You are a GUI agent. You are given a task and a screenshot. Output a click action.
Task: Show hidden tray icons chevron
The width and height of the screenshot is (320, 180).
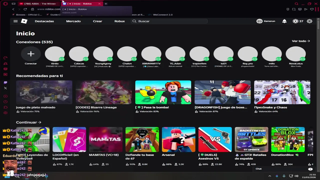point(270,176)
